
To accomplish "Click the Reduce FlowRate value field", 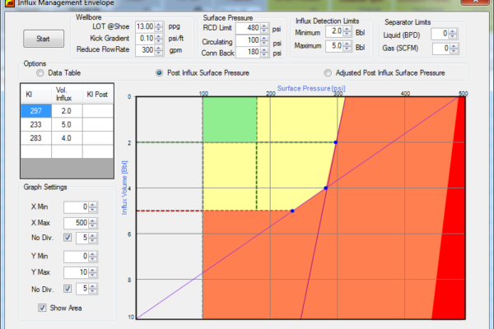I will (145, 50).
